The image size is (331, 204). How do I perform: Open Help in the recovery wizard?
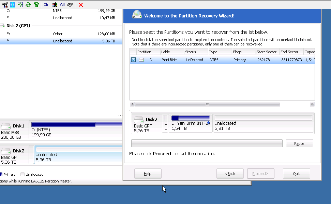click(x=148, y=174)
